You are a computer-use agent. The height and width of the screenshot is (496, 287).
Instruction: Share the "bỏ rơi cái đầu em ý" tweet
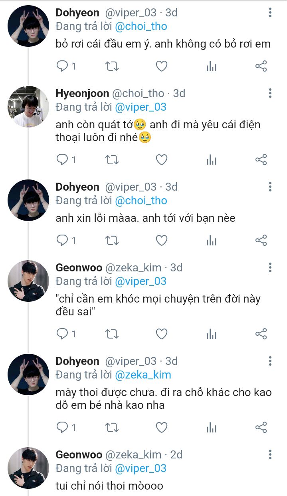pyautogui.click(x=261, y=66)
